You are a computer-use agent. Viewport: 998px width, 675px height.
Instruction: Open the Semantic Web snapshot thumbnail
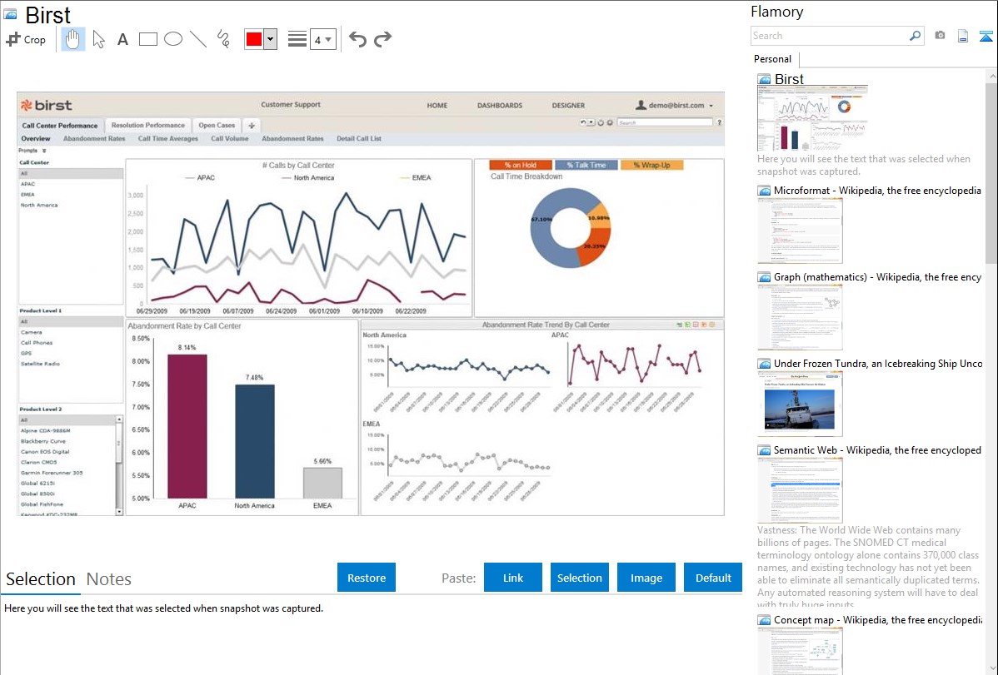pos(800,490)
